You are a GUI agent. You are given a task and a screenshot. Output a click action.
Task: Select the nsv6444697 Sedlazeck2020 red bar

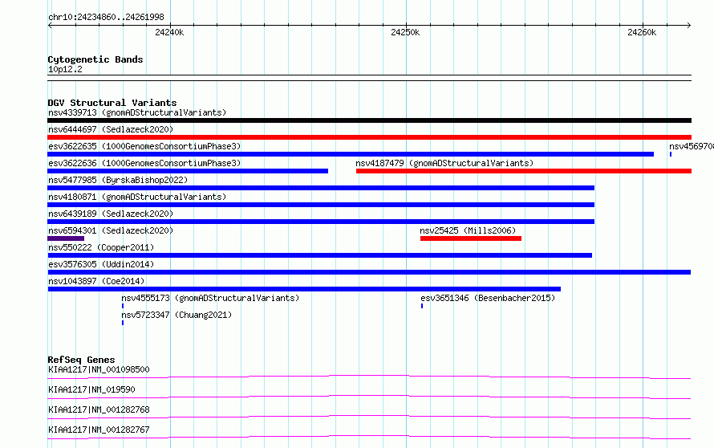pyautogui.click(x=369, y=137)
